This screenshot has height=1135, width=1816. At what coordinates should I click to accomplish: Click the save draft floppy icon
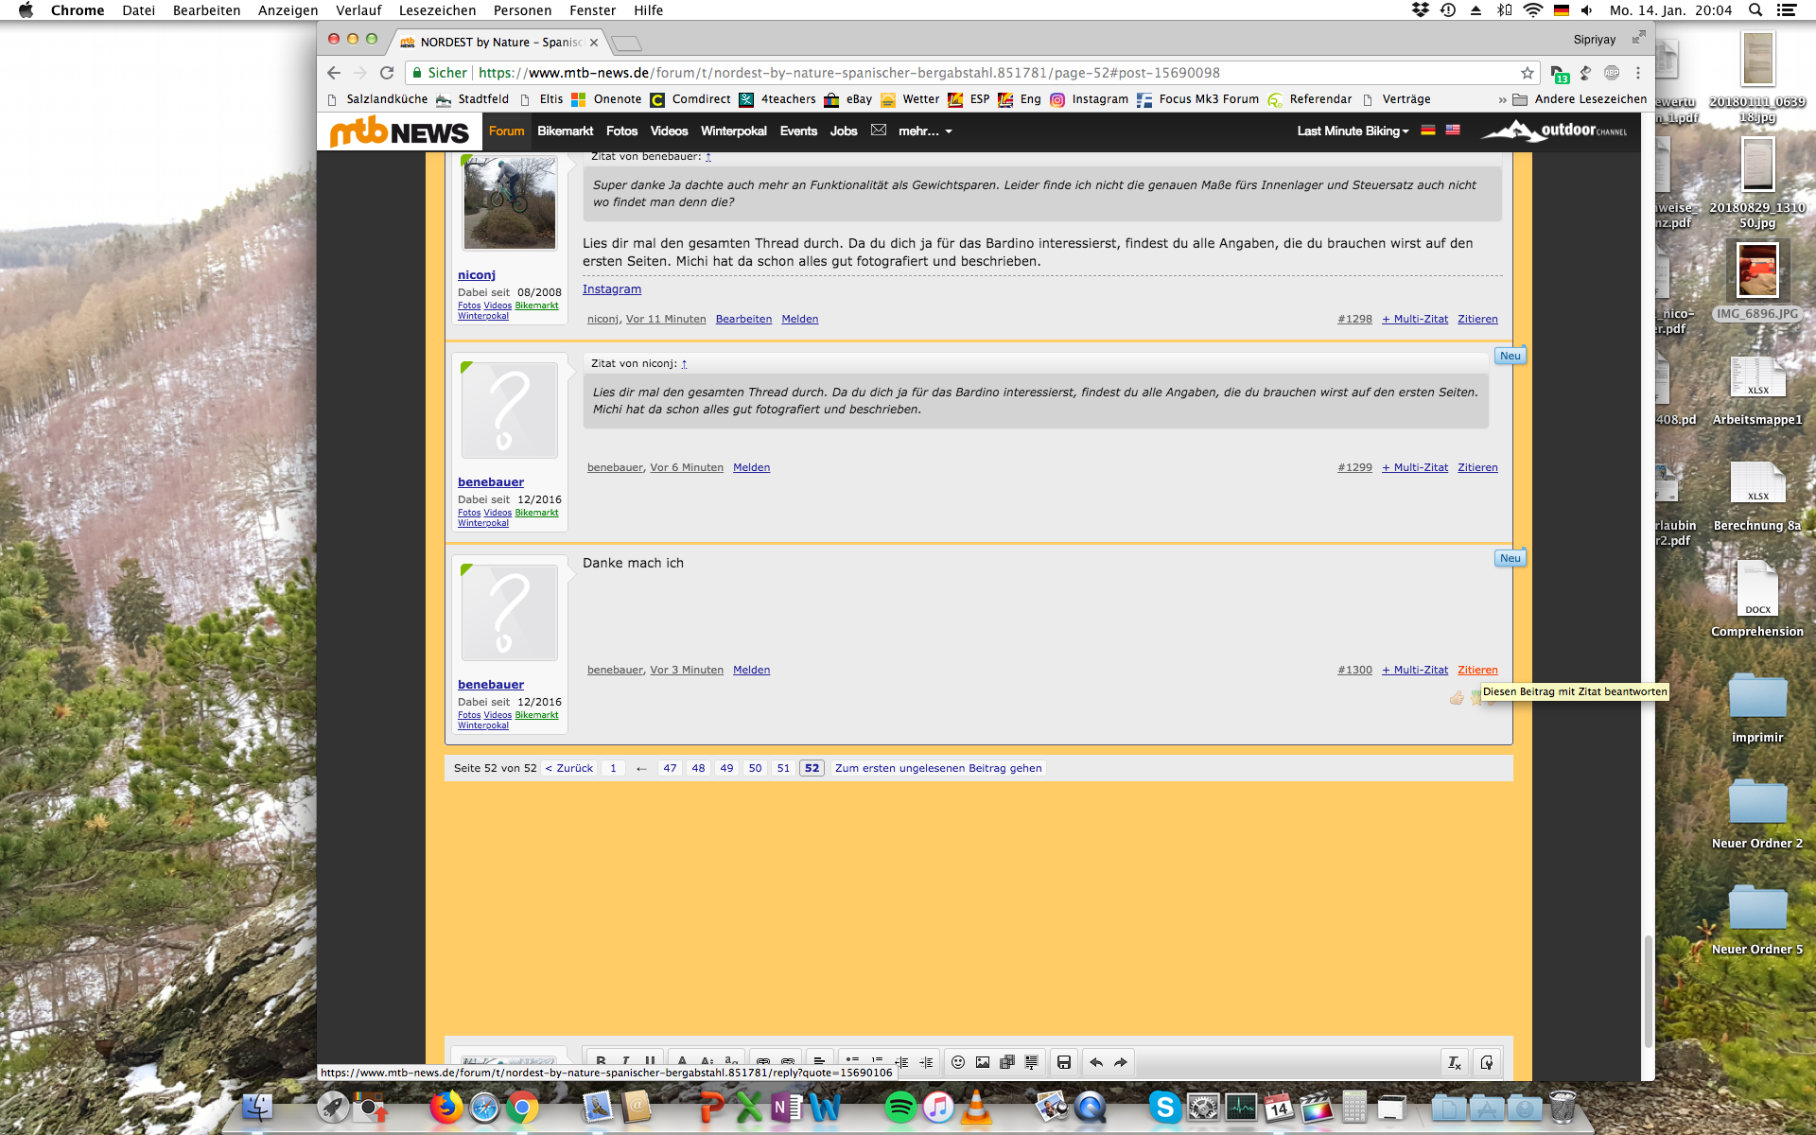1064,1062
